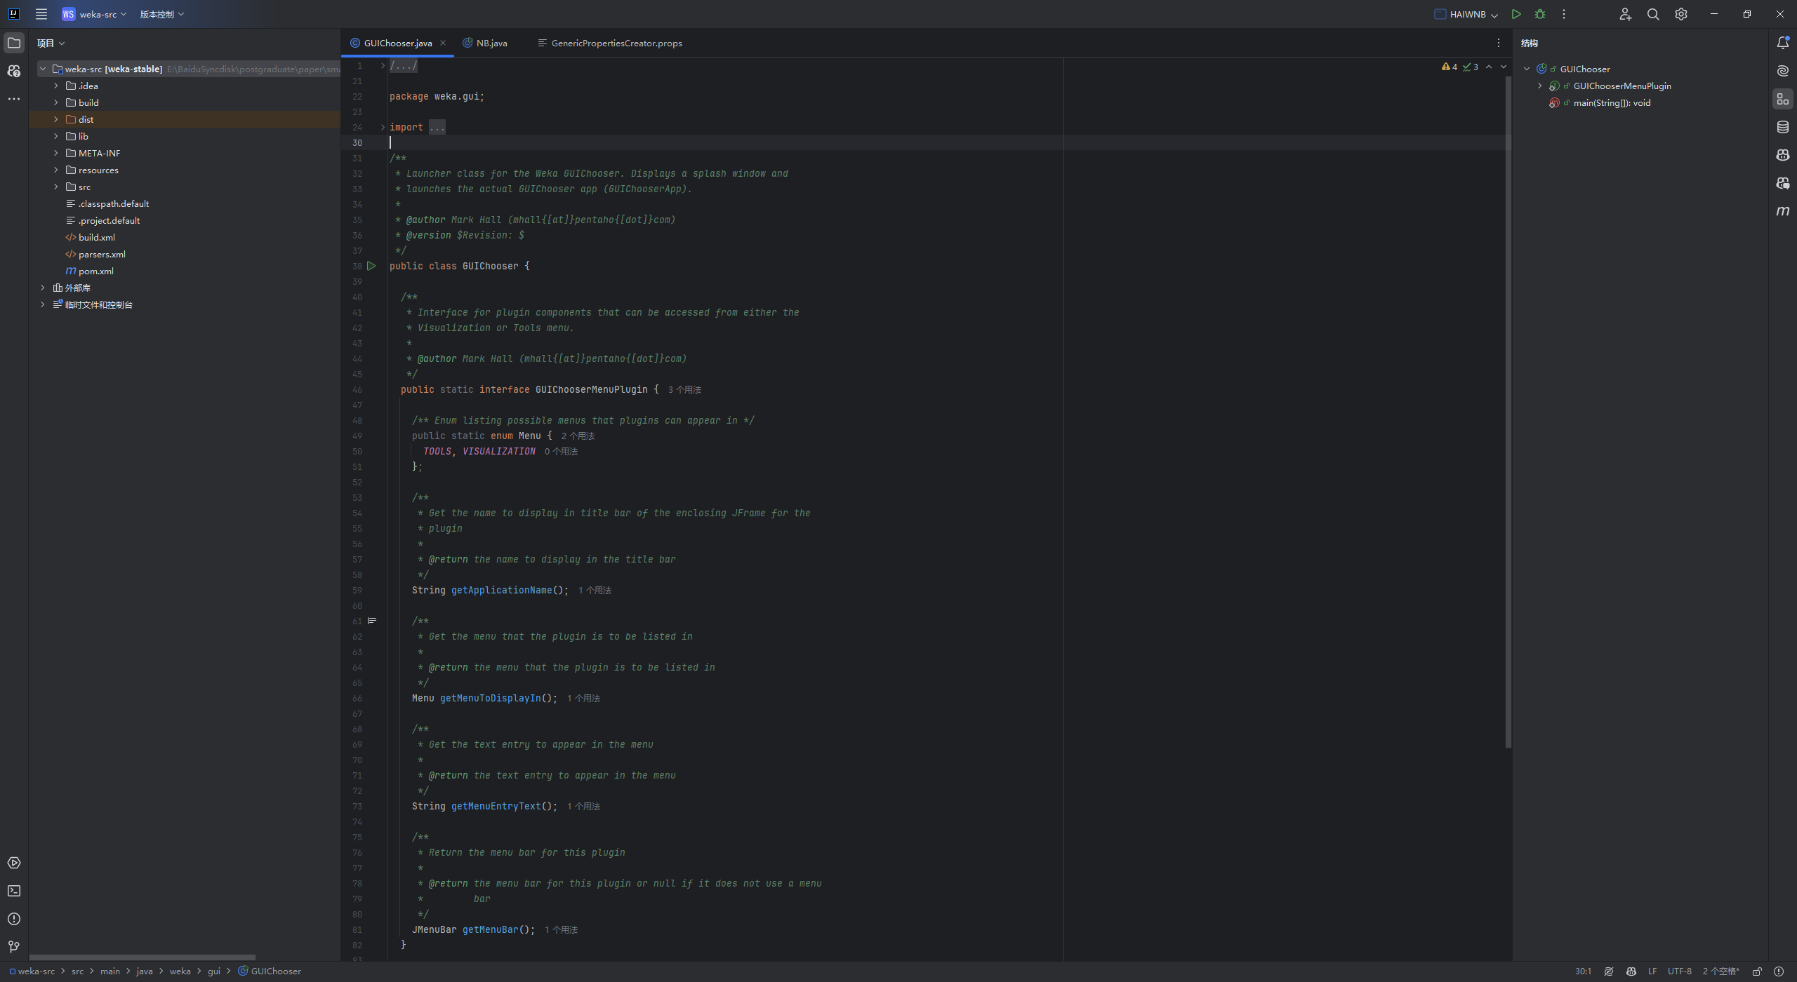The image size is (1797, 982).
Task: Click the project panel horizontal scrollbar
Action: click(142, 957)
